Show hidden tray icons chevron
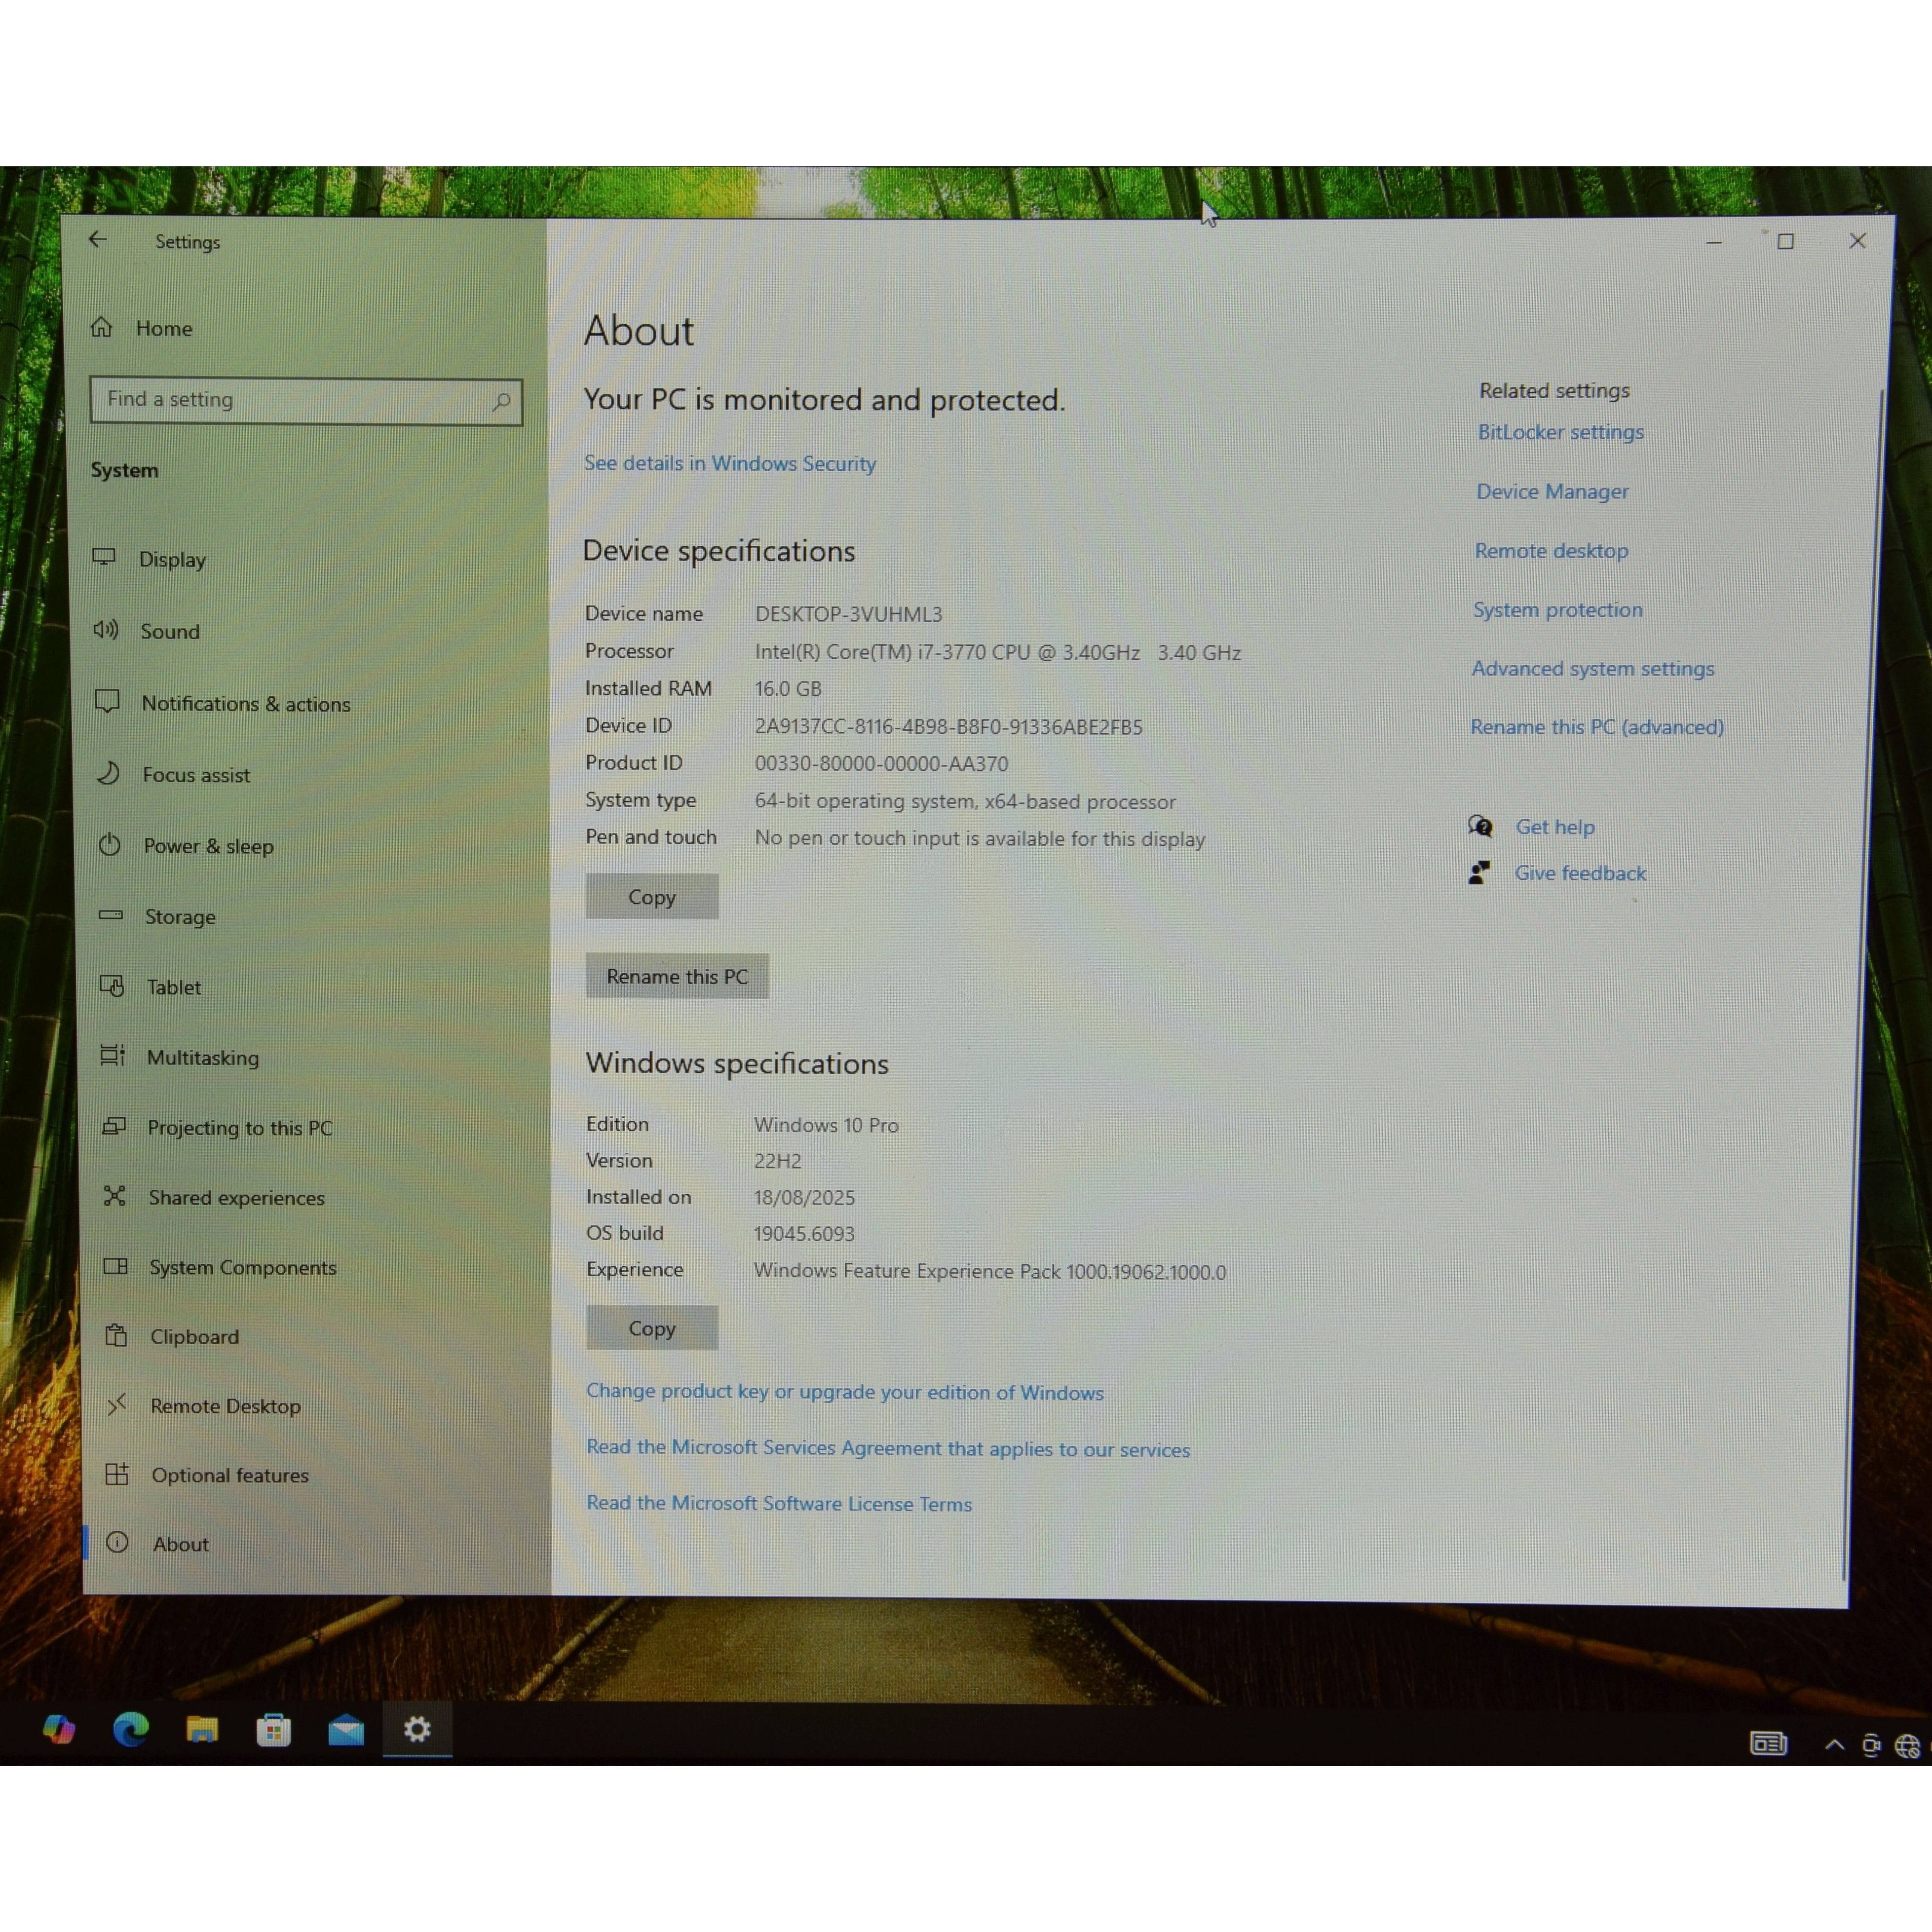Image resolution: width=1932 pixels, height=1932 pixels. tap(1834, 1745)
